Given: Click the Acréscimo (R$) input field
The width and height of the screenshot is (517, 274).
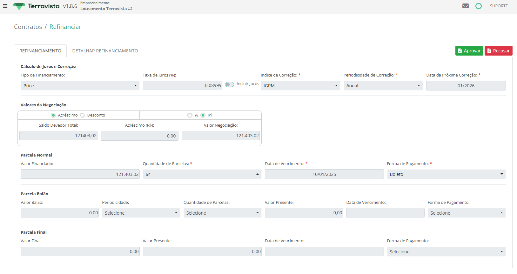Looking at the screenshot, I should pyautogui.click(x=139, y=136).
